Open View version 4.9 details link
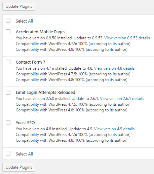 tap(115, 129)
